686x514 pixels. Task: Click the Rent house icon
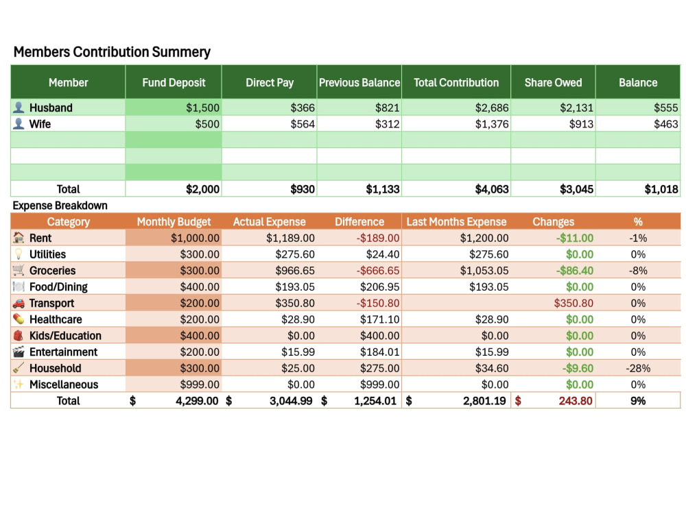[x=19, y=238]
